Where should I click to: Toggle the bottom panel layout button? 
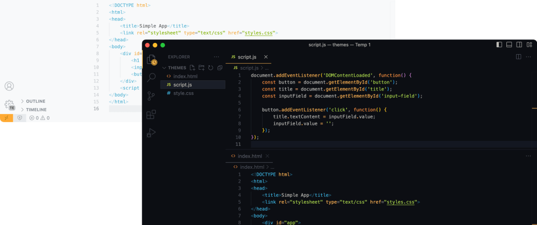[x=509, y=44]
